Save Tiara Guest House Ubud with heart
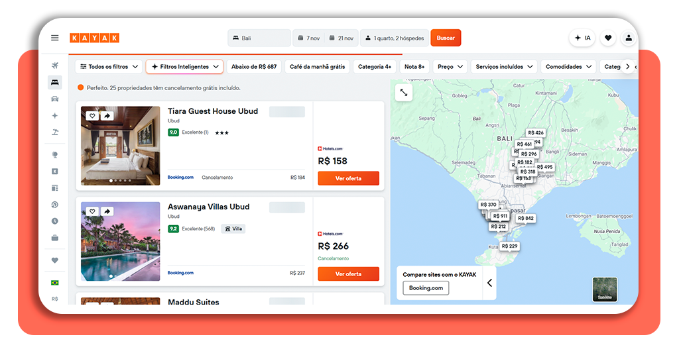679x355 pixels. click(x=92, y=115)
